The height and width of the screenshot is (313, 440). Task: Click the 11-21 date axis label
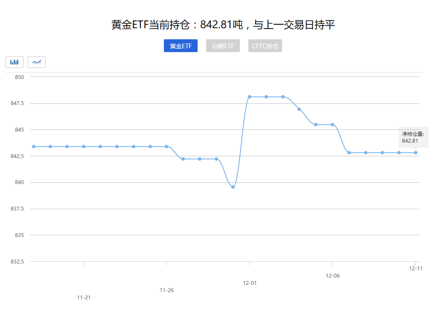84,298
